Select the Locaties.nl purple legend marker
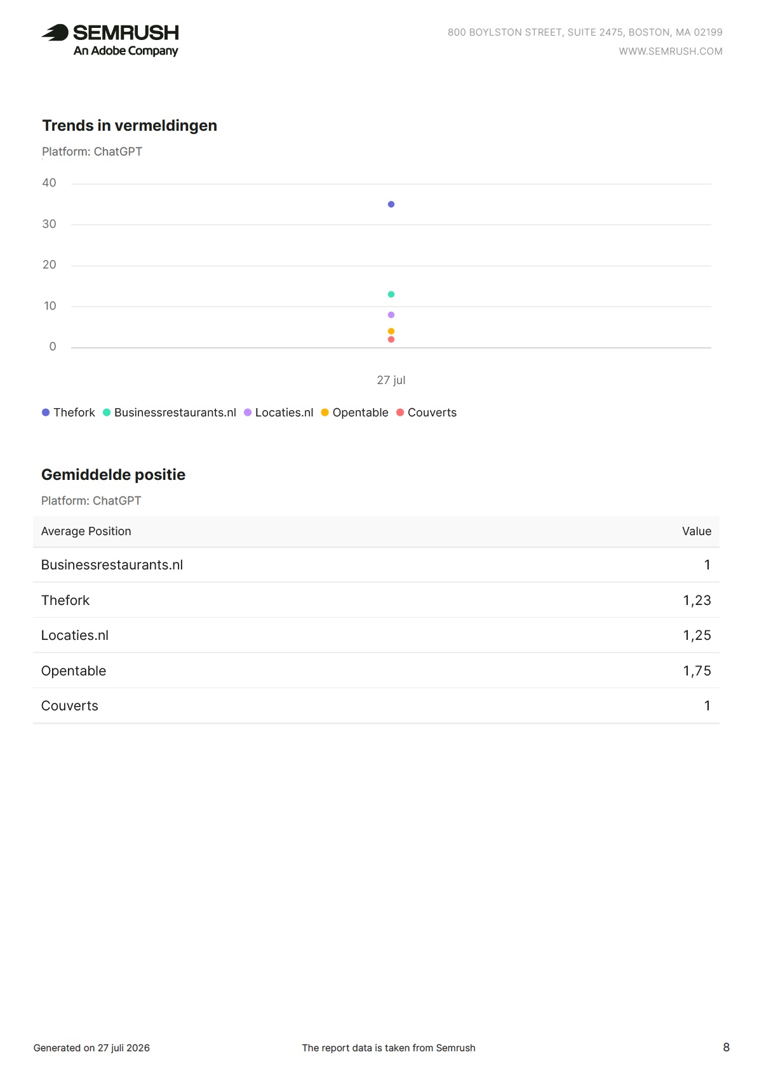 pos(248,413)
